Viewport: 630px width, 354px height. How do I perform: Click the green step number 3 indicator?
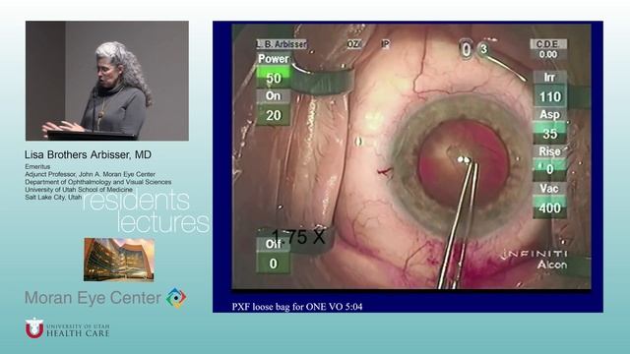click(x=483, y=49)
